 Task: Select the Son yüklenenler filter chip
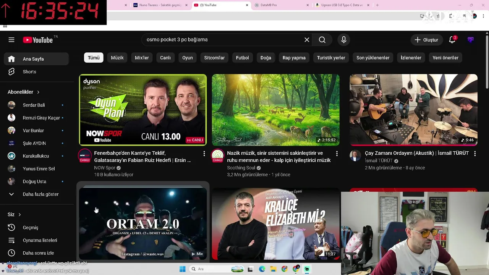pos(373,58)
